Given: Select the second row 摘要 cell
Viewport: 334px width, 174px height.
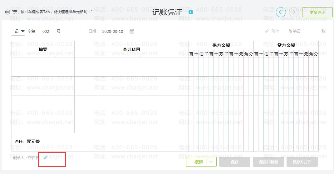Looking at the screenshot, I should (x=43, y=86).
